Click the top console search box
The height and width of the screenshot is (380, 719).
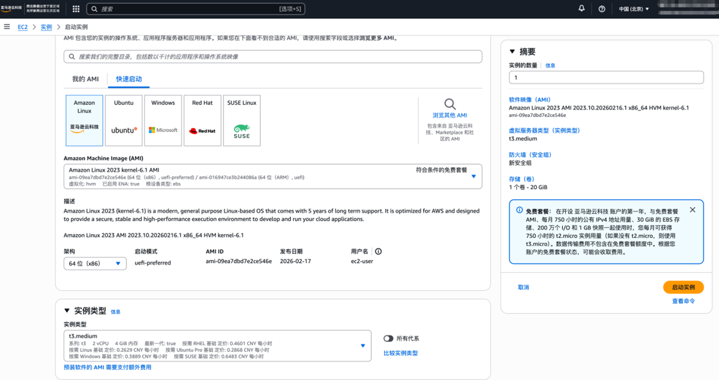[x=196, y=9]
